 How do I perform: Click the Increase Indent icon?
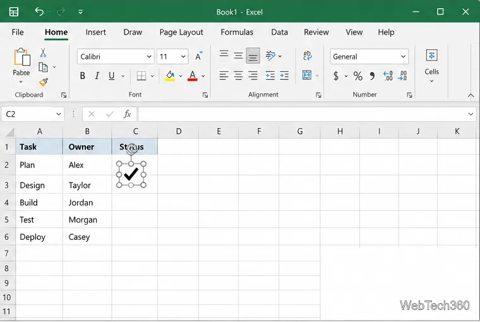(x=284, y=75)
